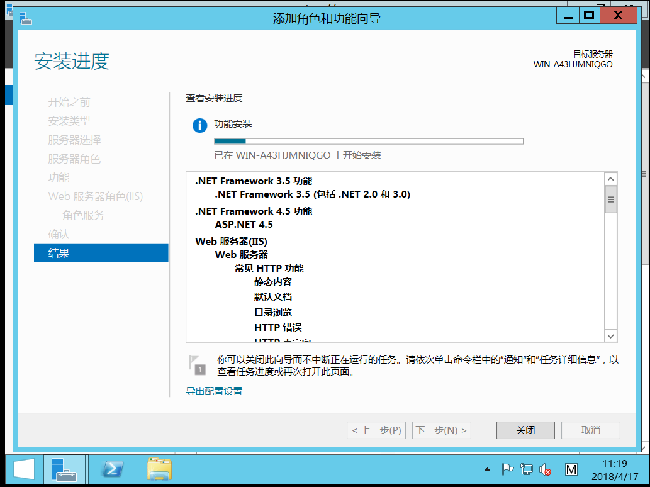Select the Web 服务器角色(IIS) step
Screen dimensions: 650x487
[96, 196]
